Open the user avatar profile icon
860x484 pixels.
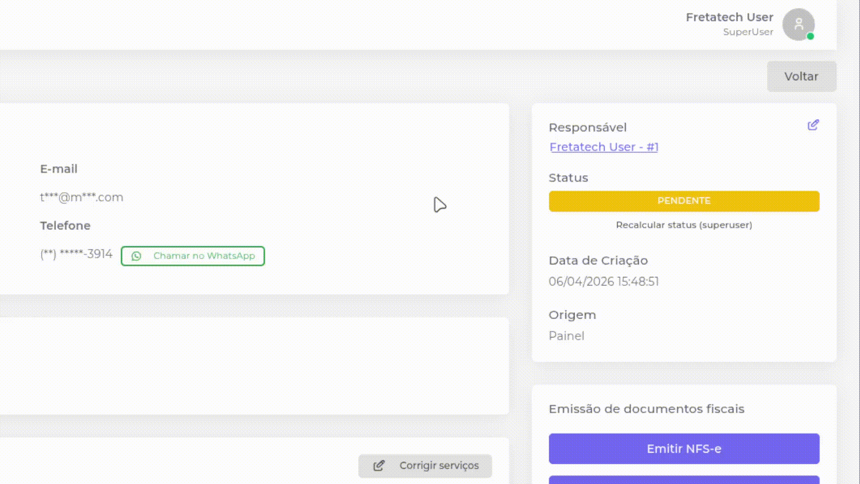coord(798,25)
